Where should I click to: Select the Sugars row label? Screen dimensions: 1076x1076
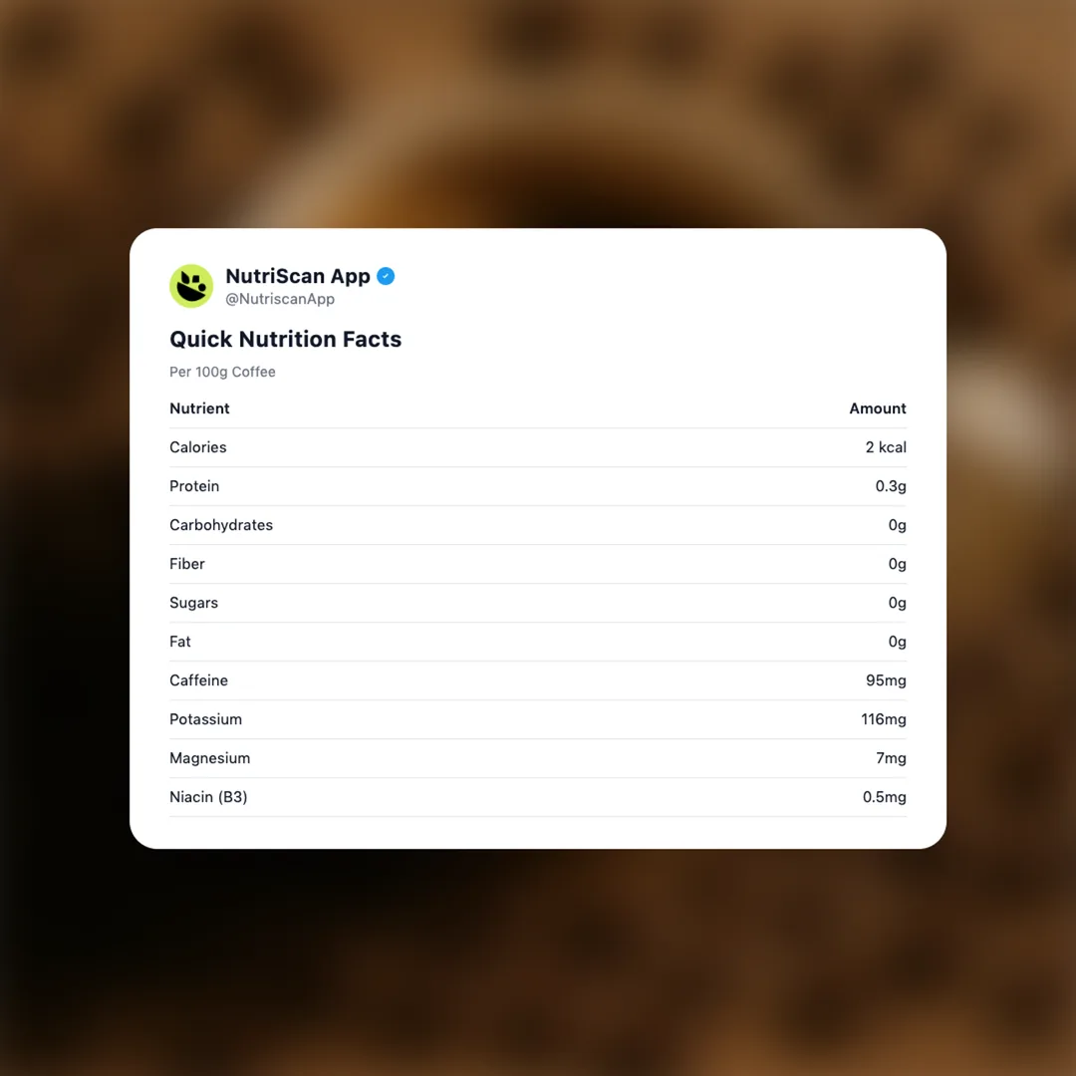193,603
